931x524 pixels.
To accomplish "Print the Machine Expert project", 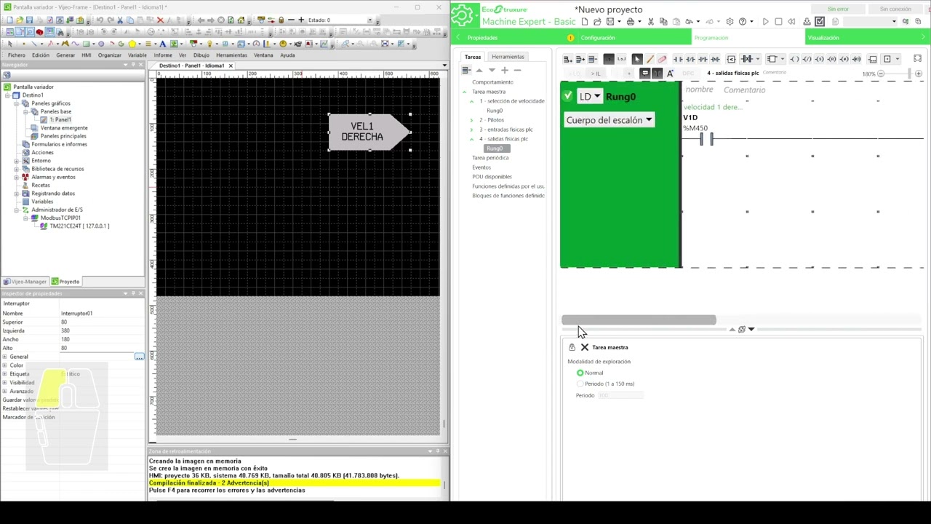I will (630, 22).
